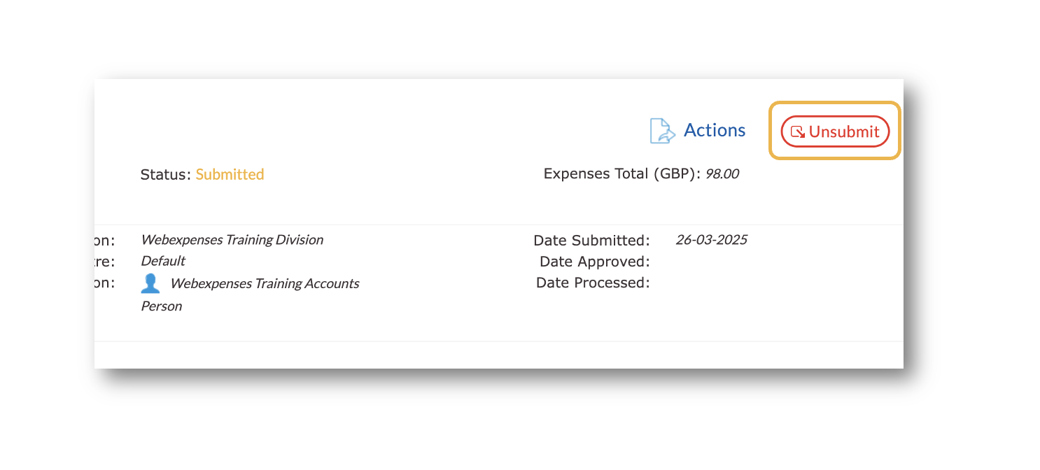
Task: Select the 26-03-2025 submitted date
Action: (x=711, y=240)
